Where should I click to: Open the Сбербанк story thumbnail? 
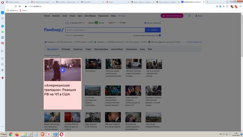[x=153, y=90]
